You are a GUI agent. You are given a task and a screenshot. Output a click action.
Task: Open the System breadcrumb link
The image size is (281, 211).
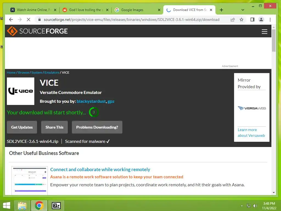[36, 73]
